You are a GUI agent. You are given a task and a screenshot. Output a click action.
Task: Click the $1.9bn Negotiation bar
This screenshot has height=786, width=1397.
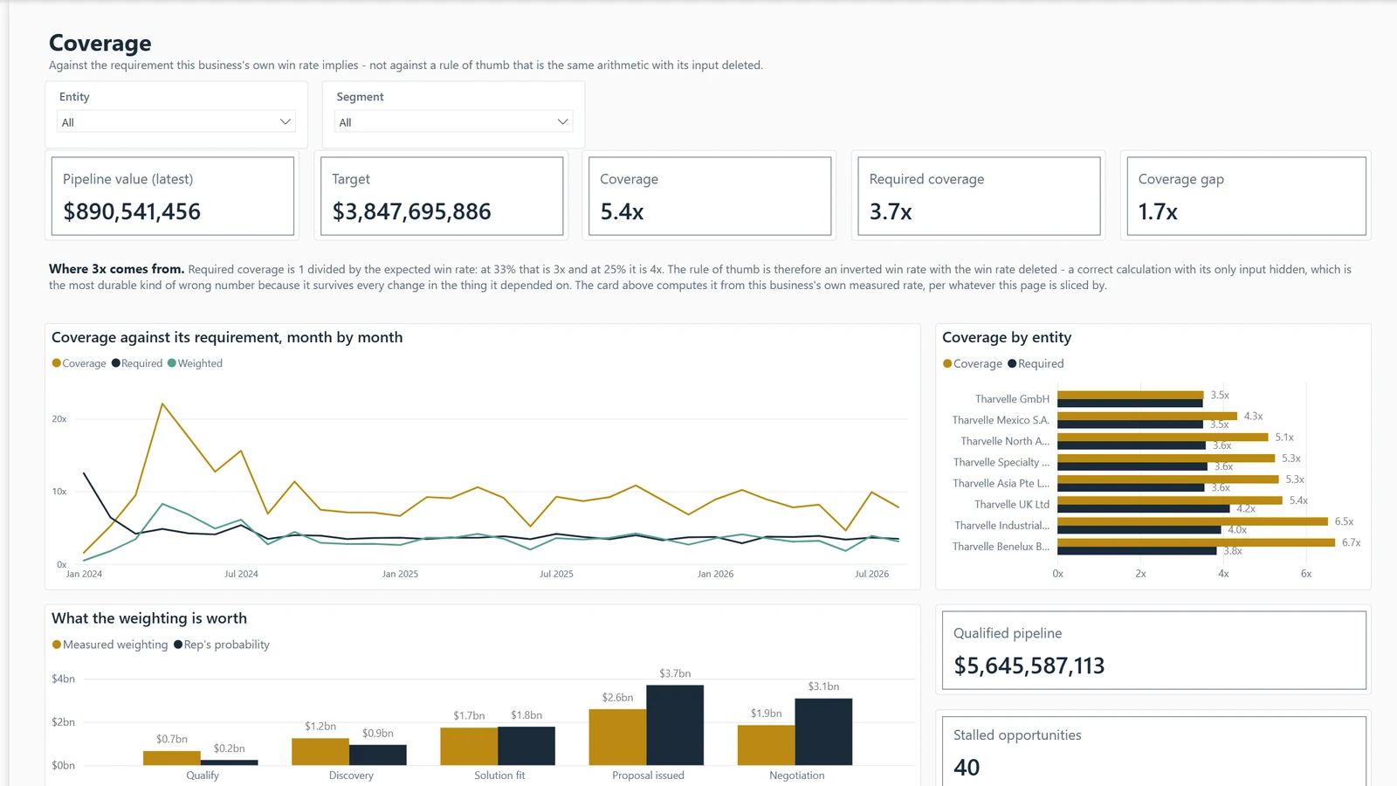click(766, 745)
